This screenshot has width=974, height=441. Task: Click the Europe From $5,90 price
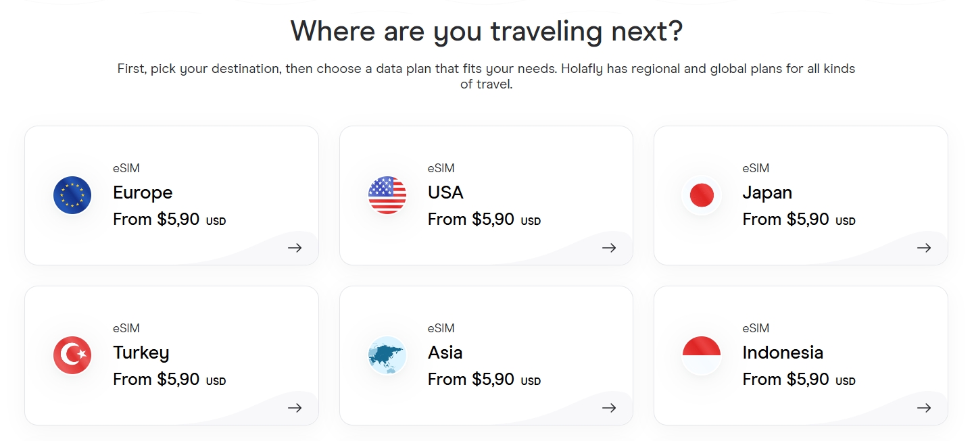pos(169,219)
